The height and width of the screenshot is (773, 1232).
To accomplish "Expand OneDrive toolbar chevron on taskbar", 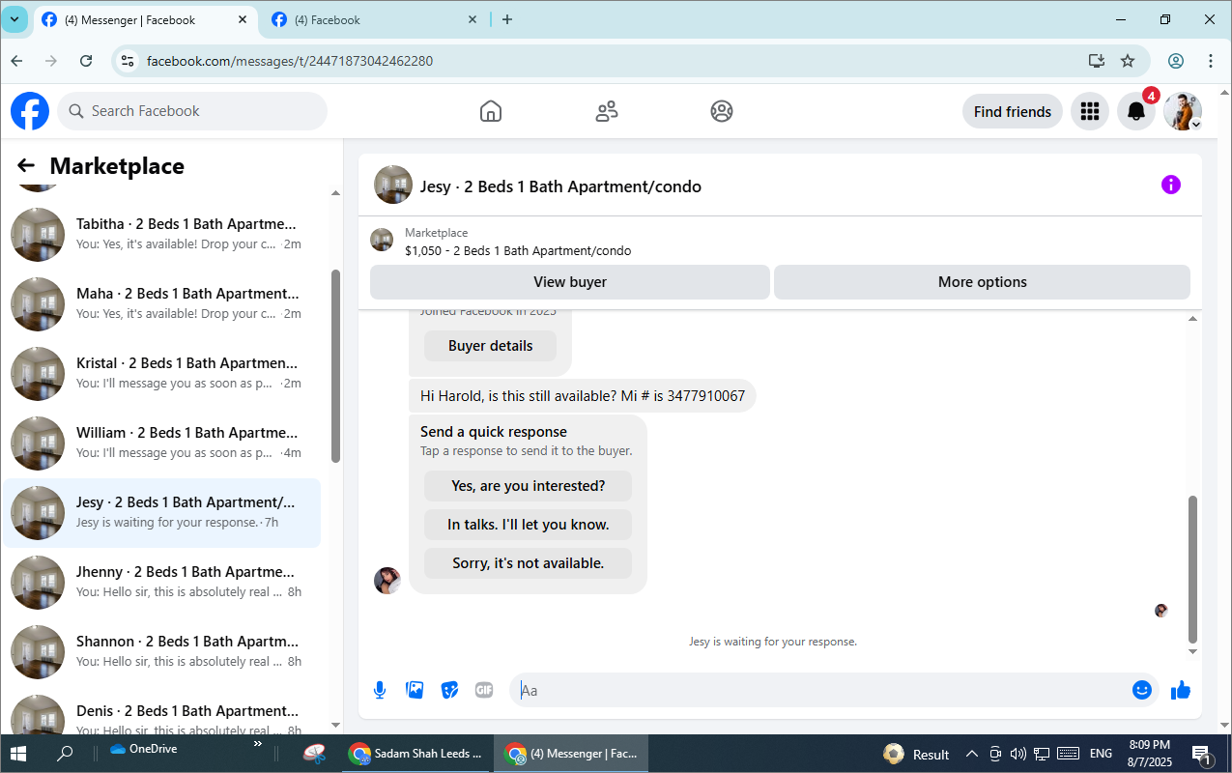I will pyautogui.click(x=258, y=745).
